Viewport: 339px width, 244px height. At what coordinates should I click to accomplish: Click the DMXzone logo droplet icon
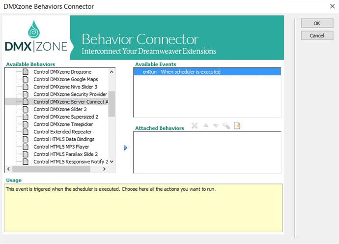point(34,29)
